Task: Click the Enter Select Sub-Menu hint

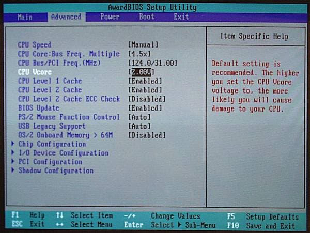Action: tap(169, 225)
